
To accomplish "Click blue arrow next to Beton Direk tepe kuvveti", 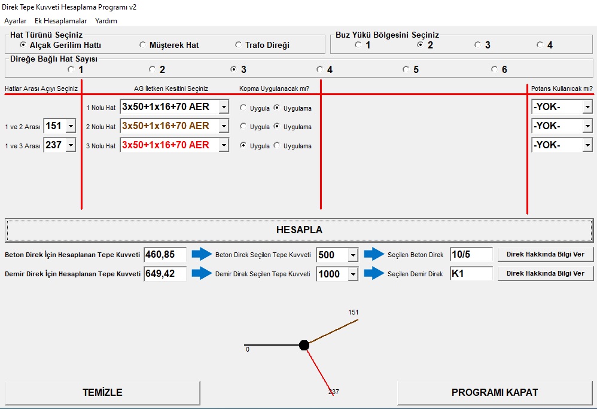I will click(202, 254).
